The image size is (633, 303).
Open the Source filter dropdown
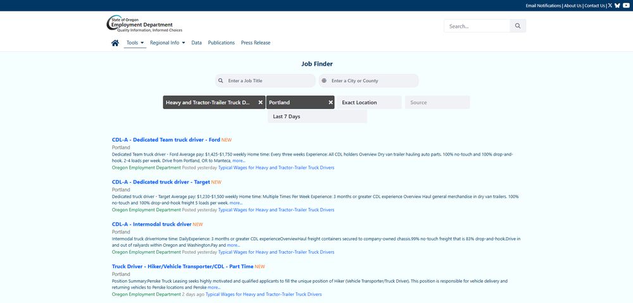[437, 102]
